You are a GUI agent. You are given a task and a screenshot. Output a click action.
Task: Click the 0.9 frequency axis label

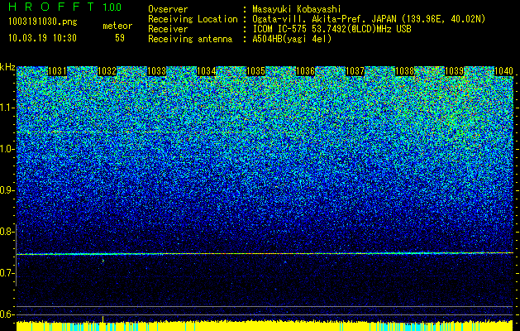pos(7,190)
